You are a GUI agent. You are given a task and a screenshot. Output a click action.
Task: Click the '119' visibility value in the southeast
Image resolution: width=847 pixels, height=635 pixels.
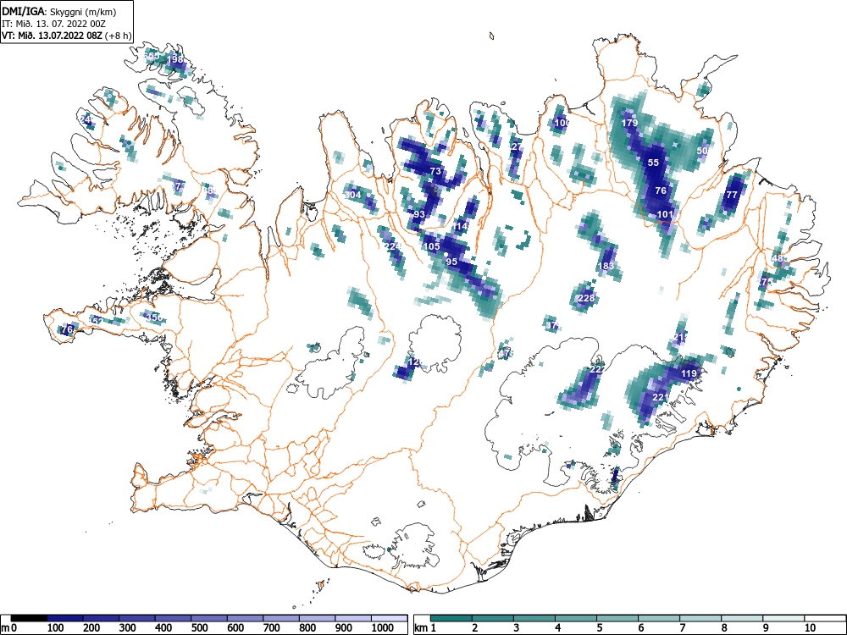(689, 373)
